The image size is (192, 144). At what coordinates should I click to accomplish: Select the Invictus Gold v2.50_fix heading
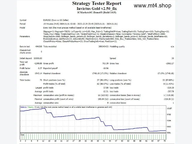(97, 9)
